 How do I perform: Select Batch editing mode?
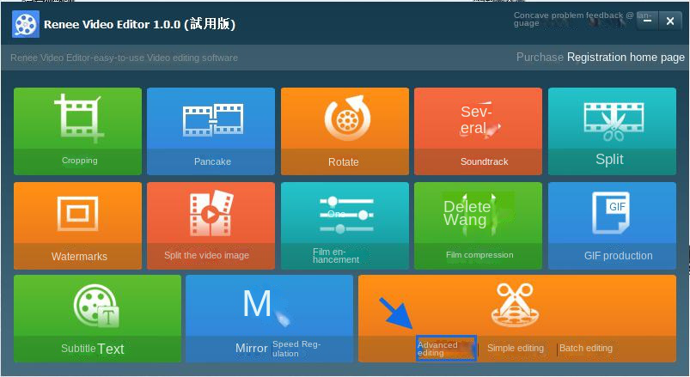586,348
